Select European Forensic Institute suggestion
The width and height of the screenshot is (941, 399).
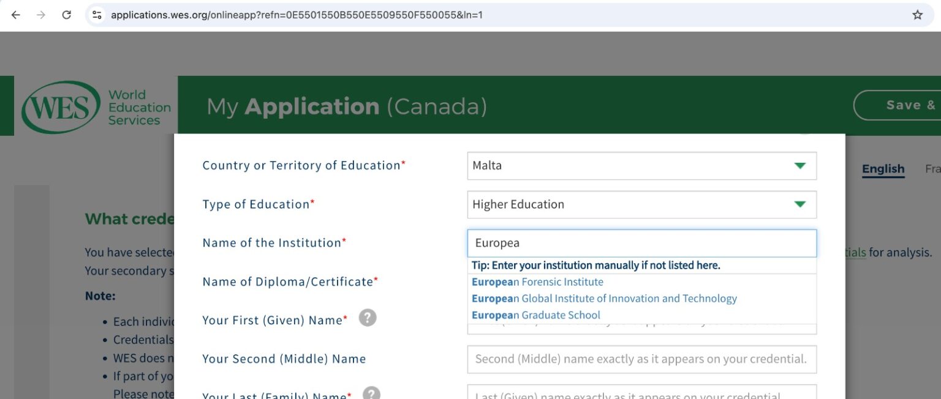(x=537, y=282)
